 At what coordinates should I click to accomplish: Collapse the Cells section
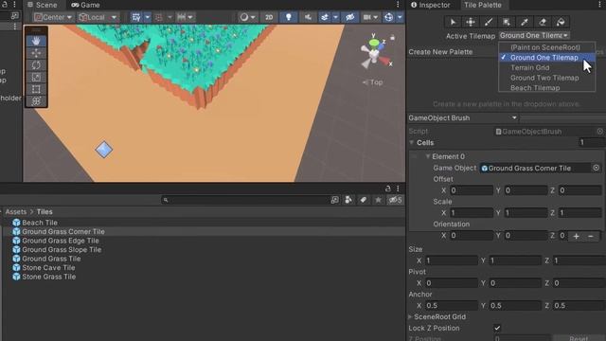point(412,143)
